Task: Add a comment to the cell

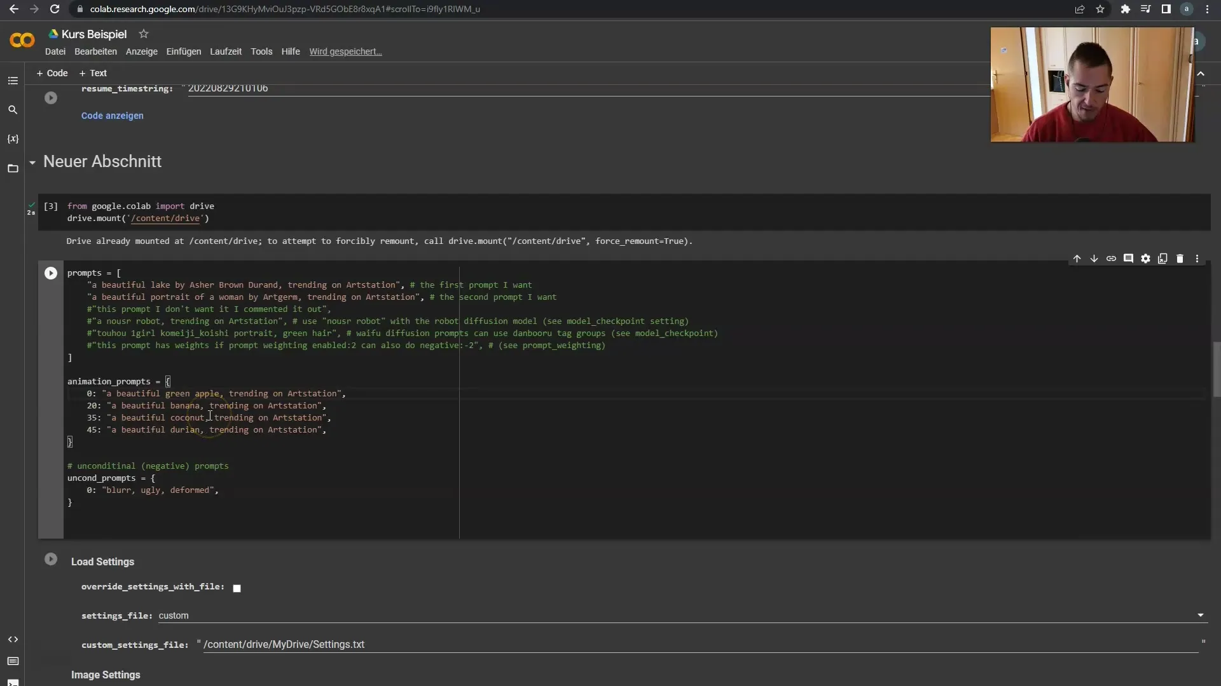Action: tap(1128, 259)
